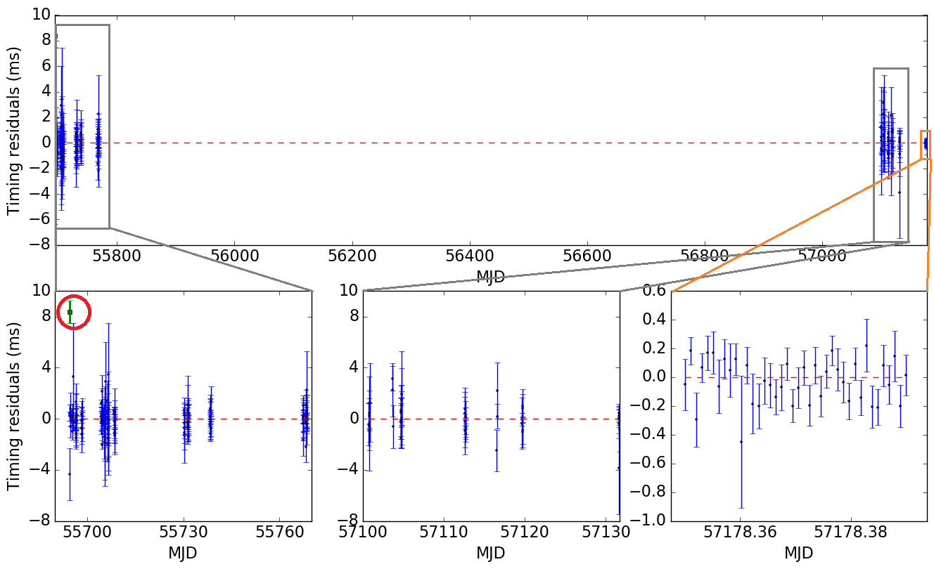Click the 56200 x-axis tick label
The width and height of the screenshot is (934, 569).
352,256
